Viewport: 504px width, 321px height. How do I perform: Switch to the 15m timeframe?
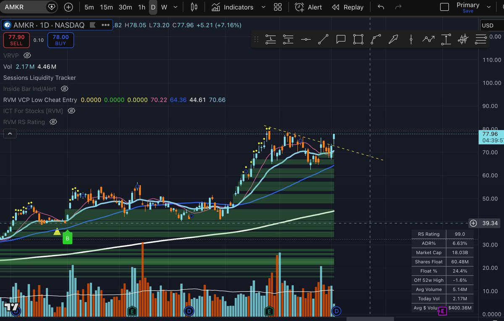click(107, 7)
